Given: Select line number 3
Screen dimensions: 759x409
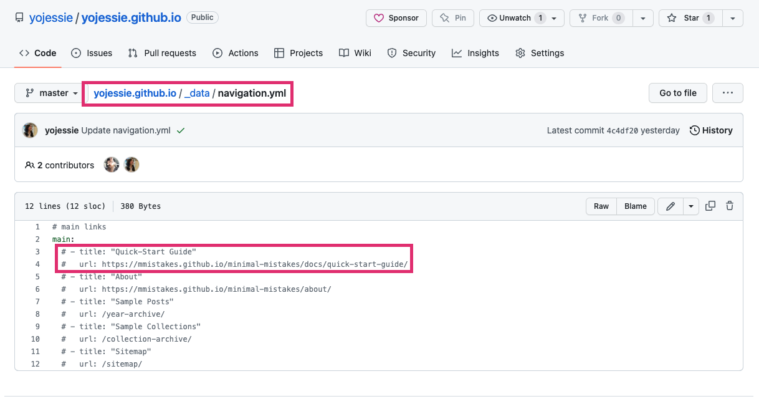Looking at the screenshot, I should pyautogui.click(x=37, y=252).
